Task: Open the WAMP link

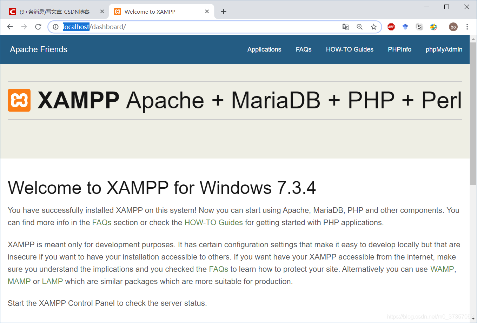Action: pyautogui.click(x=442, y=269)
